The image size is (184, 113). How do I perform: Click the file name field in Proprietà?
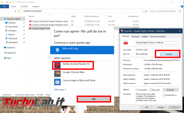(157, 43)
